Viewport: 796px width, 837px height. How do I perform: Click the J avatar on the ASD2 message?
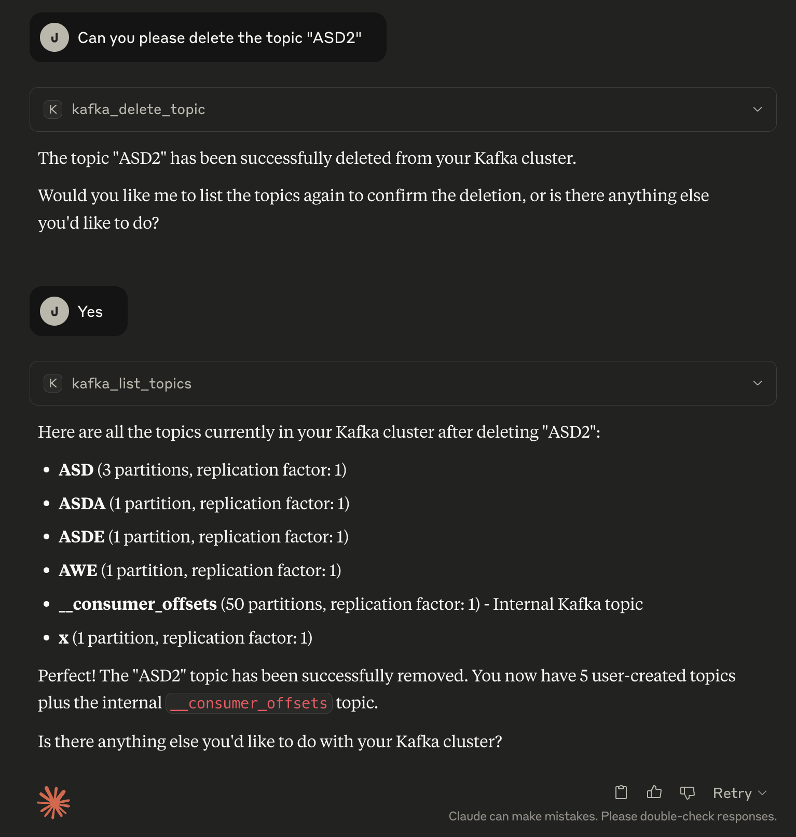[x=54, y=37]
